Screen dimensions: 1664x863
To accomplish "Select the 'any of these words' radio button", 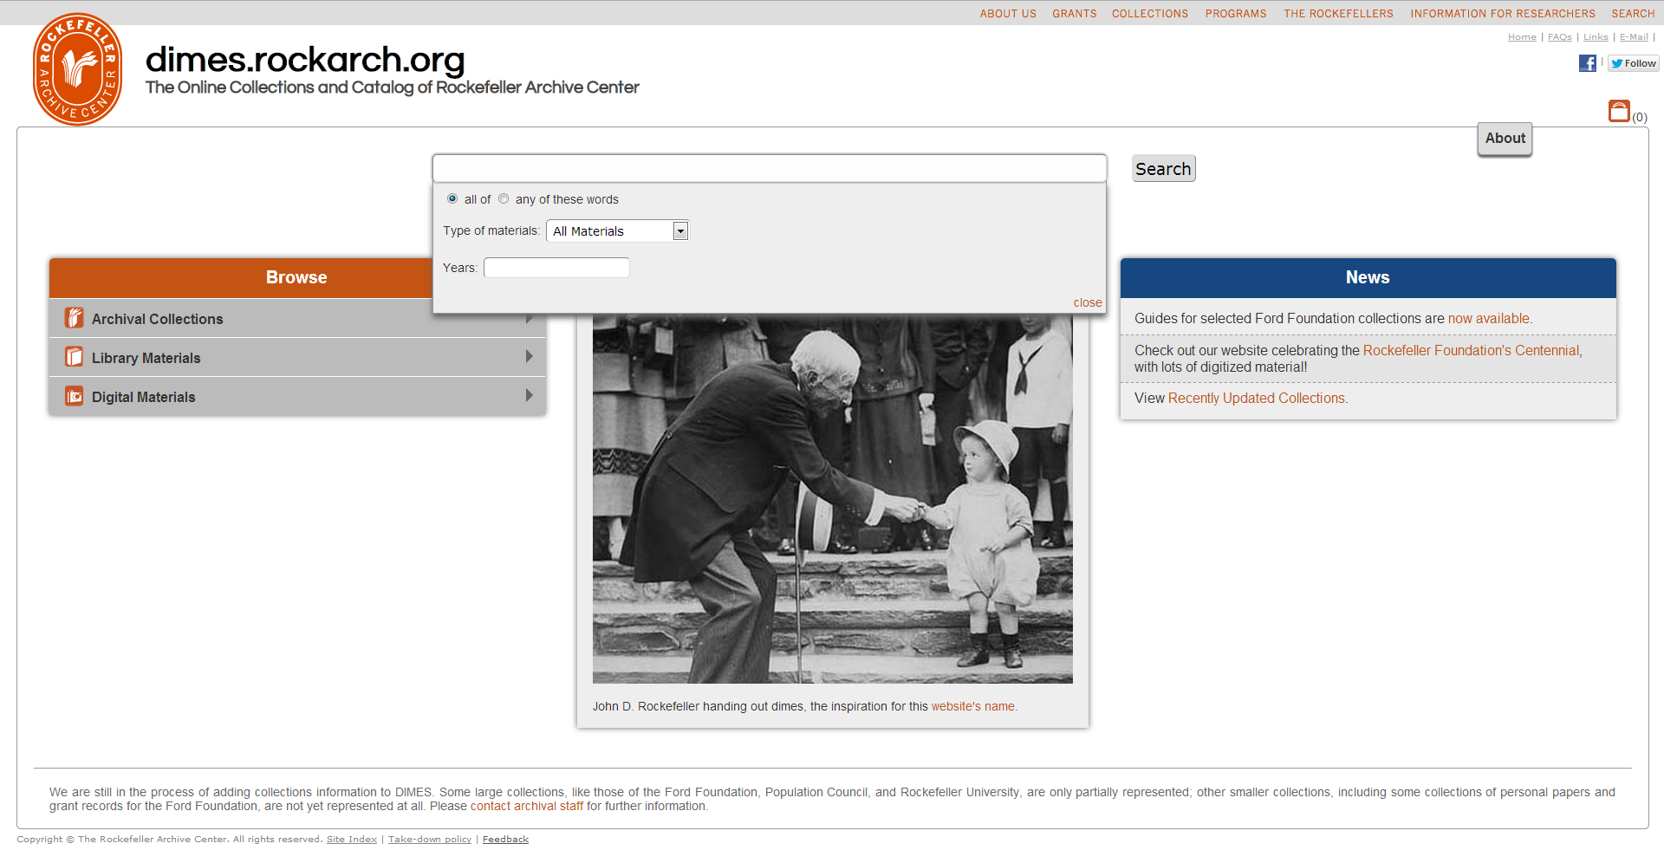I will point(504,198).
